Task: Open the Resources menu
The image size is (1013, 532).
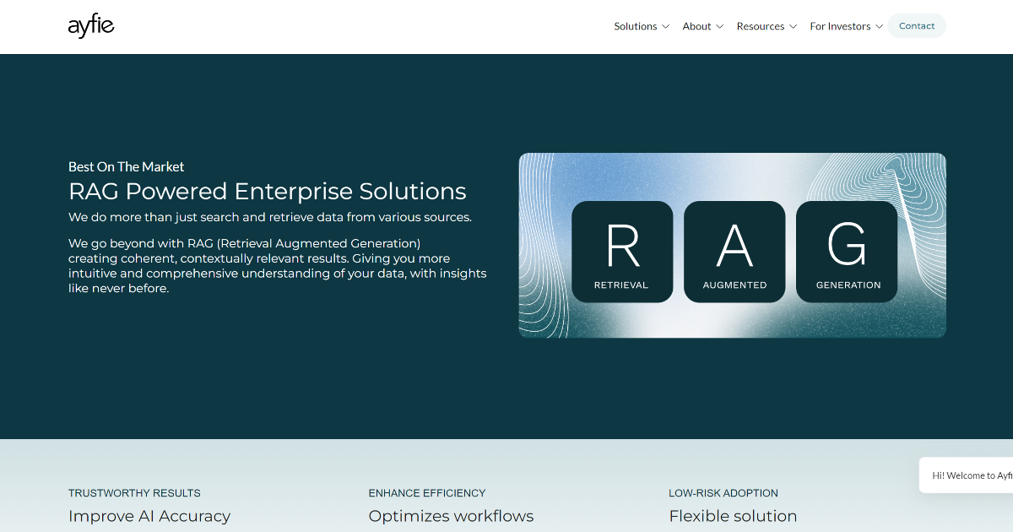Action: [x=760, y=26]
